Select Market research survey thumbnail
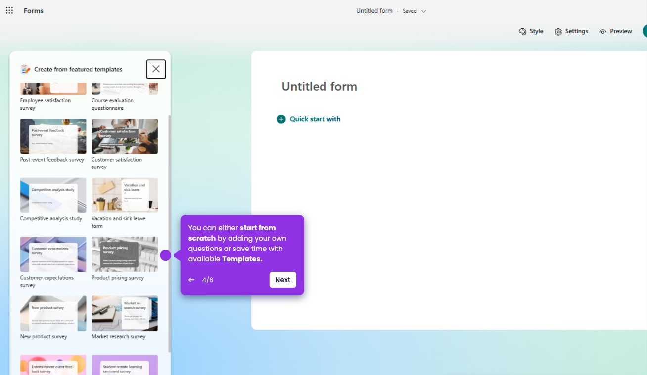 [x=125, y=313]
